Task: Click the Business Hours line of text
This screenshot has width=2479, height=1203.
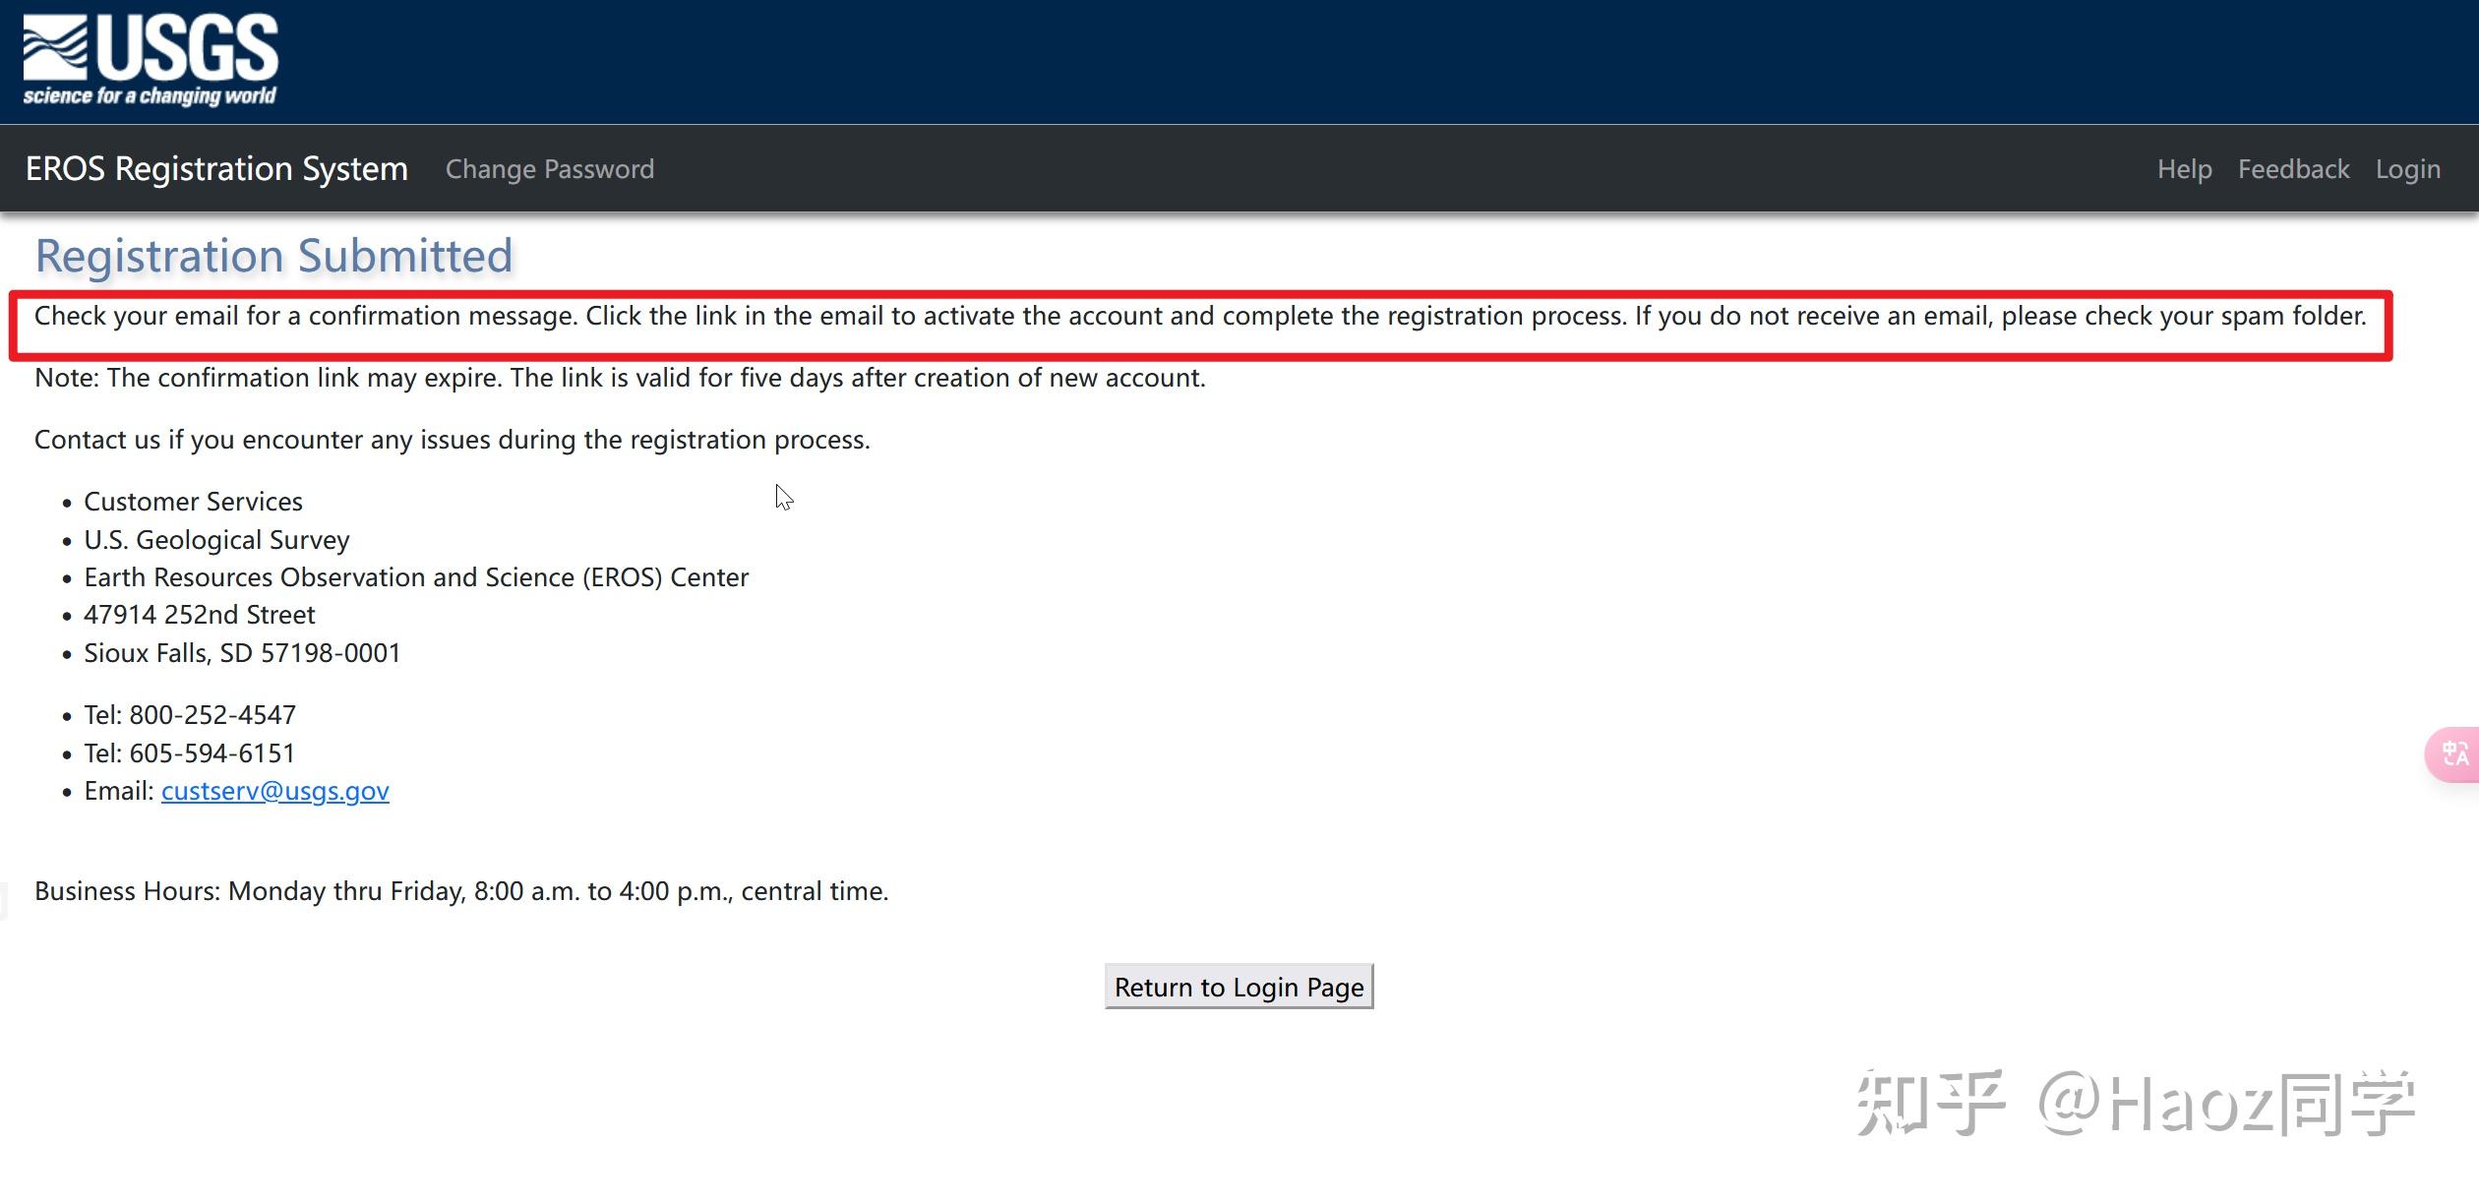Action: point(460,891)
